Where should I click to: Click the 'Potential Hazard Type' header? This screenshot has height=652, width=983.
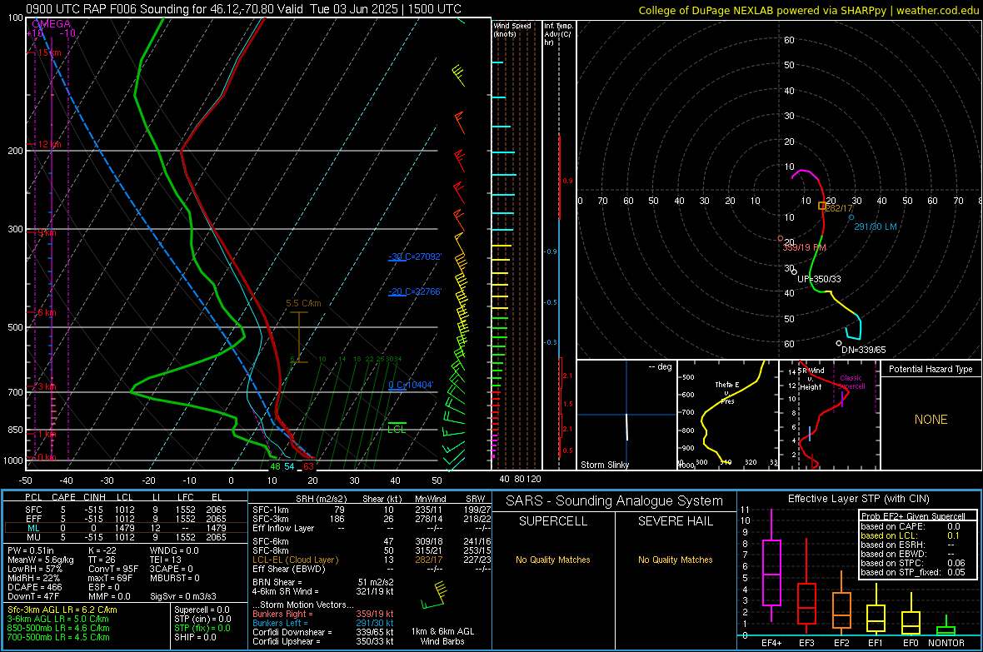(x=931, y=369)
